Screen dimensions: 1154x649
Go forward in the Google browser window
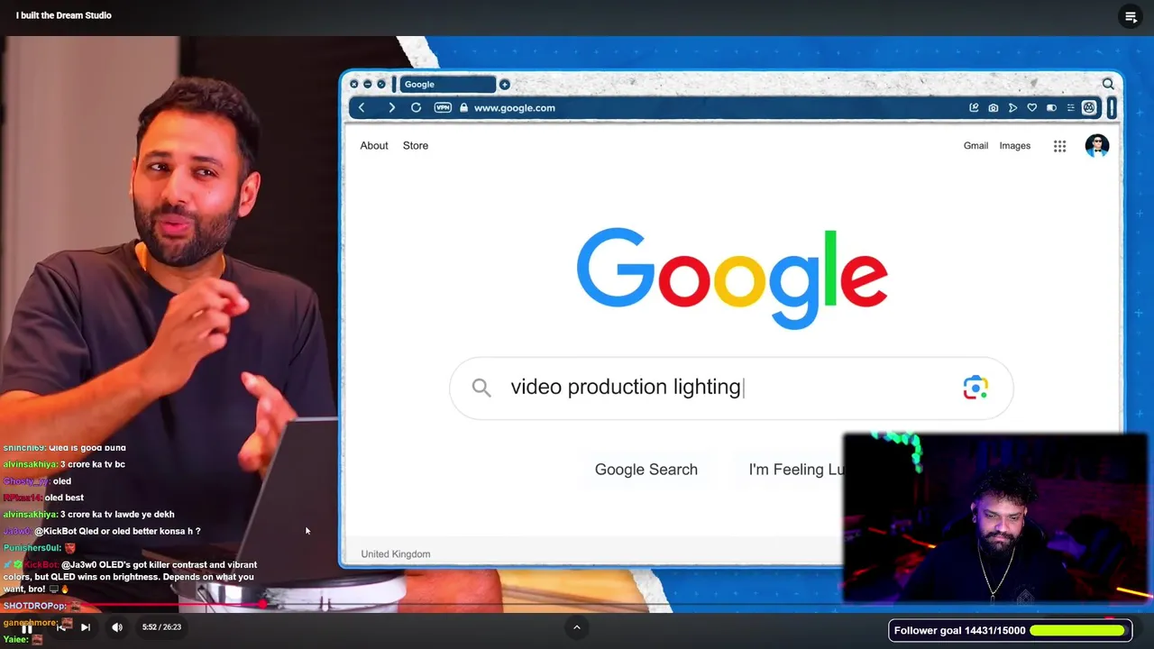point(391,108)
